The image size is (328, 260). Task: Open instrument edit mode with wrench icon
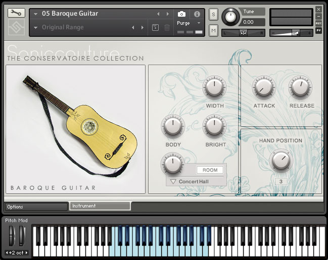tap(16, 13)
